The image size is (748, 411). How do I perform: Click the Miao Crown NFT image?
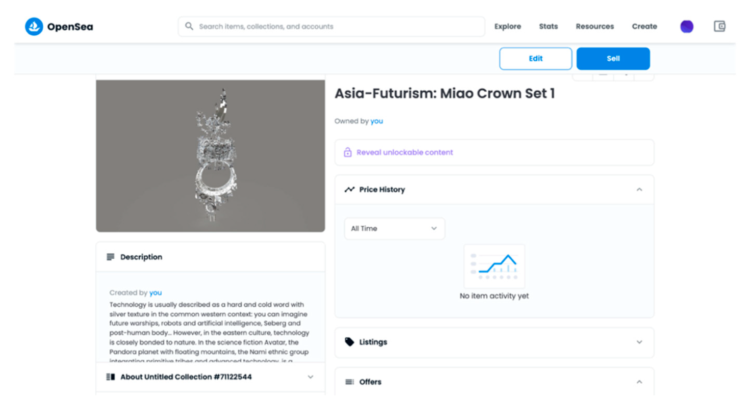211,156
